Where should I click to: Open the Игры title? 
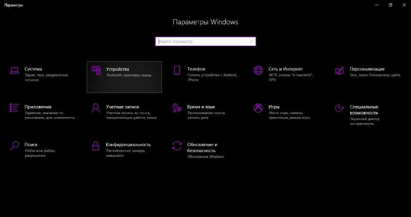pos(274,107)
